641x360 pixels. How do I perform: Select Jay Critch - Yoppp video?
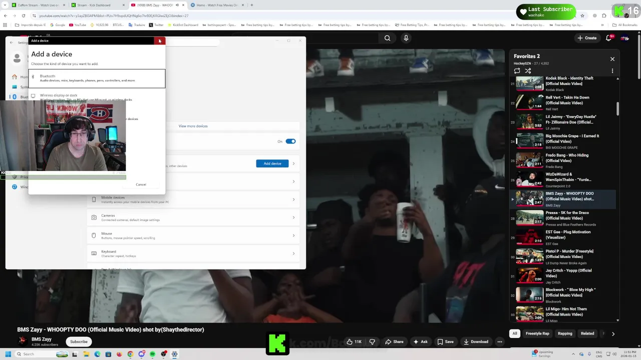click(563, 276)
